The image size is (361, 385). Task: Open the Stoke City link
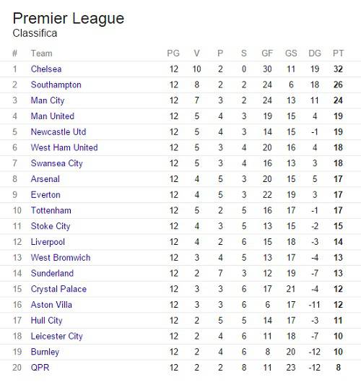click(x=51, y=226)
